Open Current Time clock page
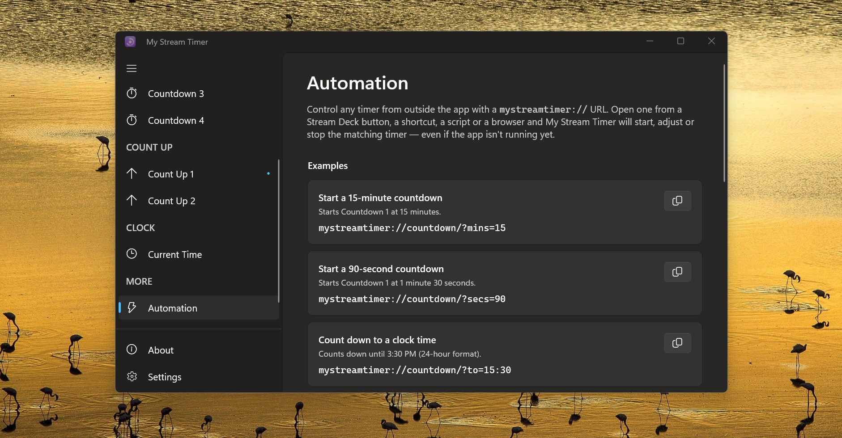This screenshot has width=842, height=438. click(199, 254)
